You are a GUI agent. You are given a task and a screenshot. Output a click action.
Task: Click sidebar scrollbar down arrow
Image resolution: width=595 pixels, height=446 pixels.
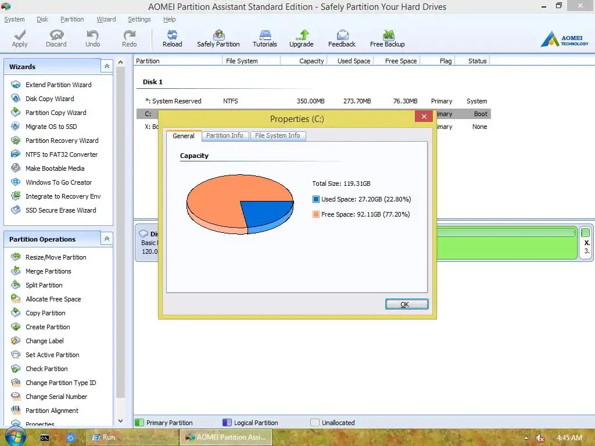click(121, 420)
